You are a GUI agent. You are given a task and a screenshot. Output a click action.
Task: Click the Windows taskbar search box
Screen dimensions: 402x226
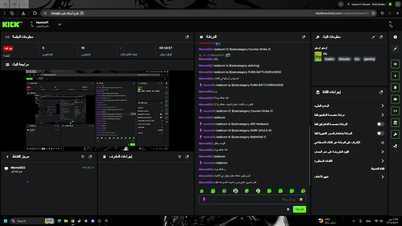click(32, 221)
